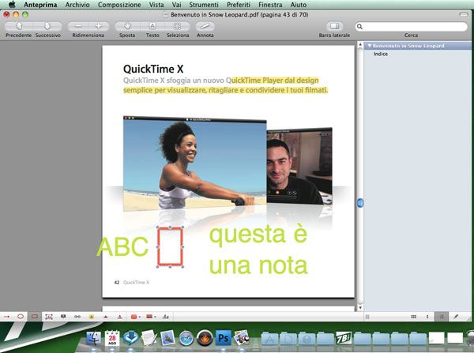Select Indice in the sidebar
474x353 pixels.
point(381,54)
